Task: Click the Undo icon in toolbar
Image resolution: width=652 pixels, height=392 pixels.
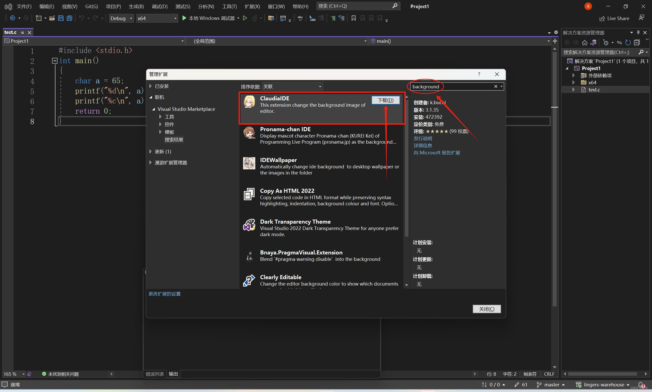Action: pos(82,18)
